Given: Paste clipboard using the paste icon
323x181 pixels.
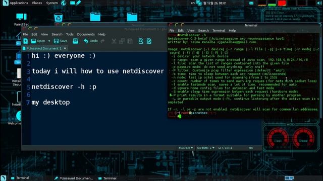Looking at the screenshot, I should 130,41.
